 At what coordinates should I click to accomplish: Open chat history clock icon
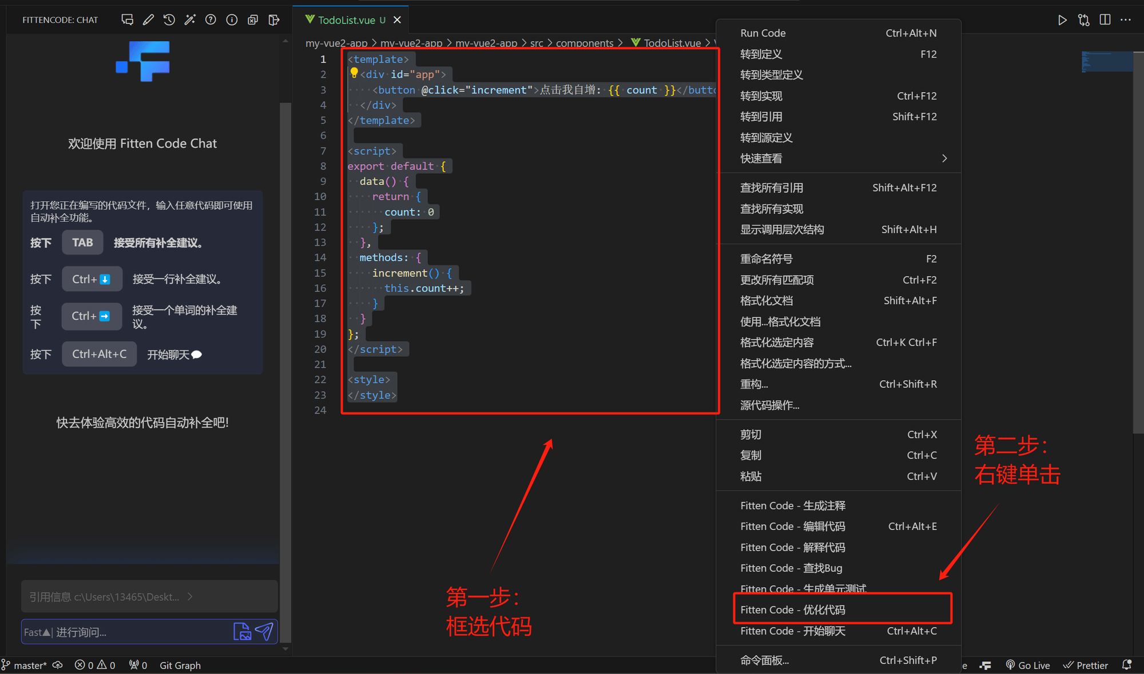(x=169, y=20)
